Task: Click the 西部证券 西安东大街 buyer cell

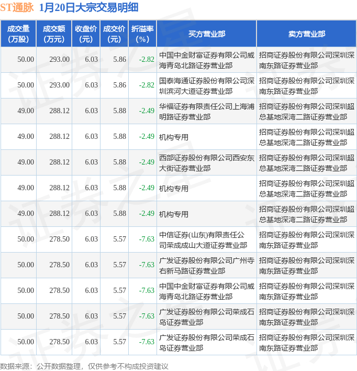Action: coord(207,163)
